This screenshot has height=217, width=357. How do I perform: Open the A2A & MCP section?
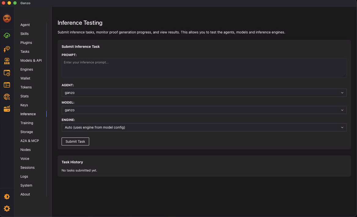pyautogui.click(x=30, y=141)
